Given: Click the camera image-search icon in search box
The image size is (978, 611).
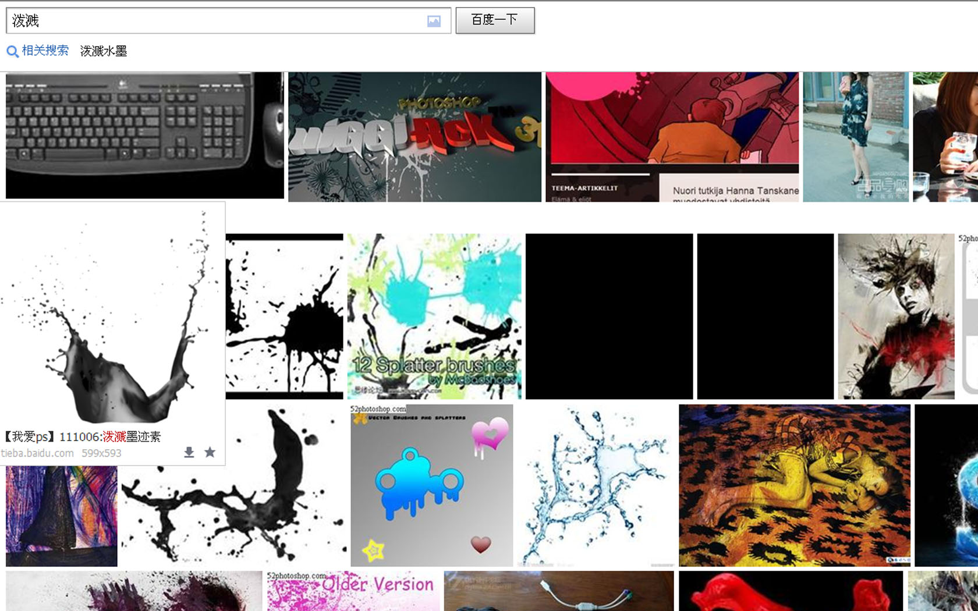Looking at the screenshot, I should [434, 21].
